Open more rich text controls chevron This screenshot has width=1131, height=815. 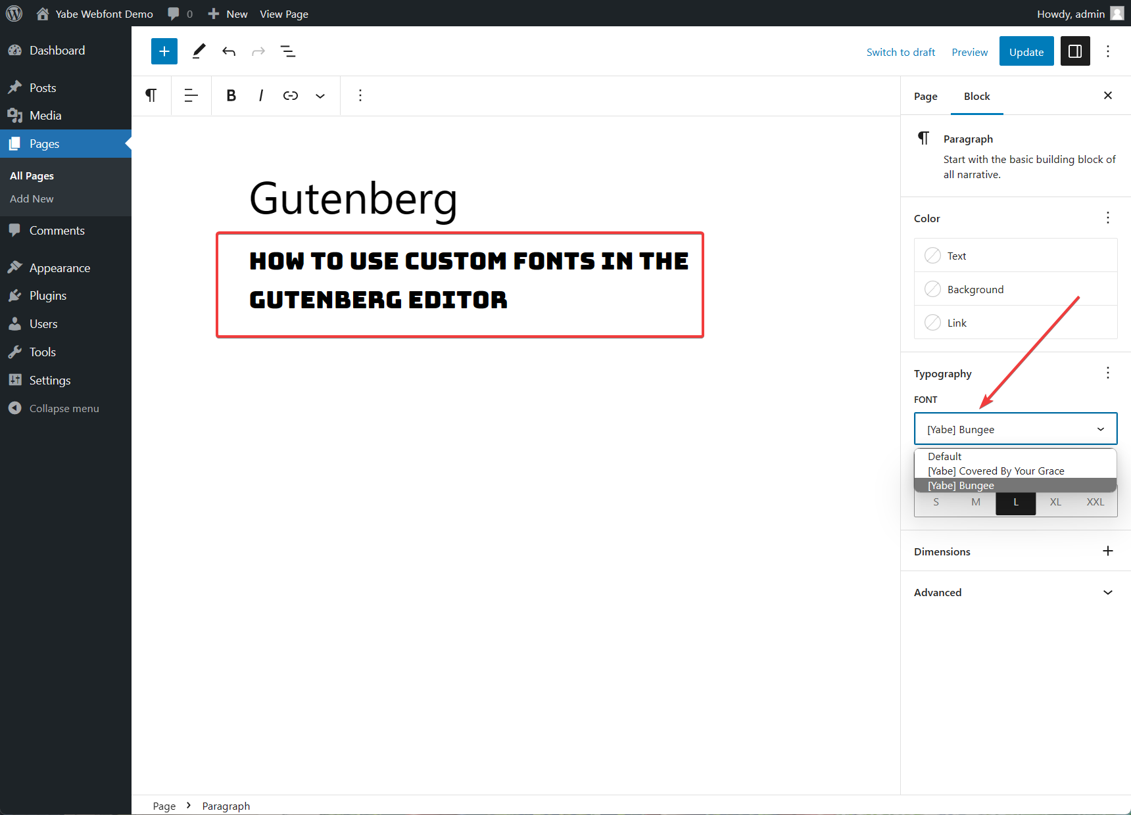[320, 96]
